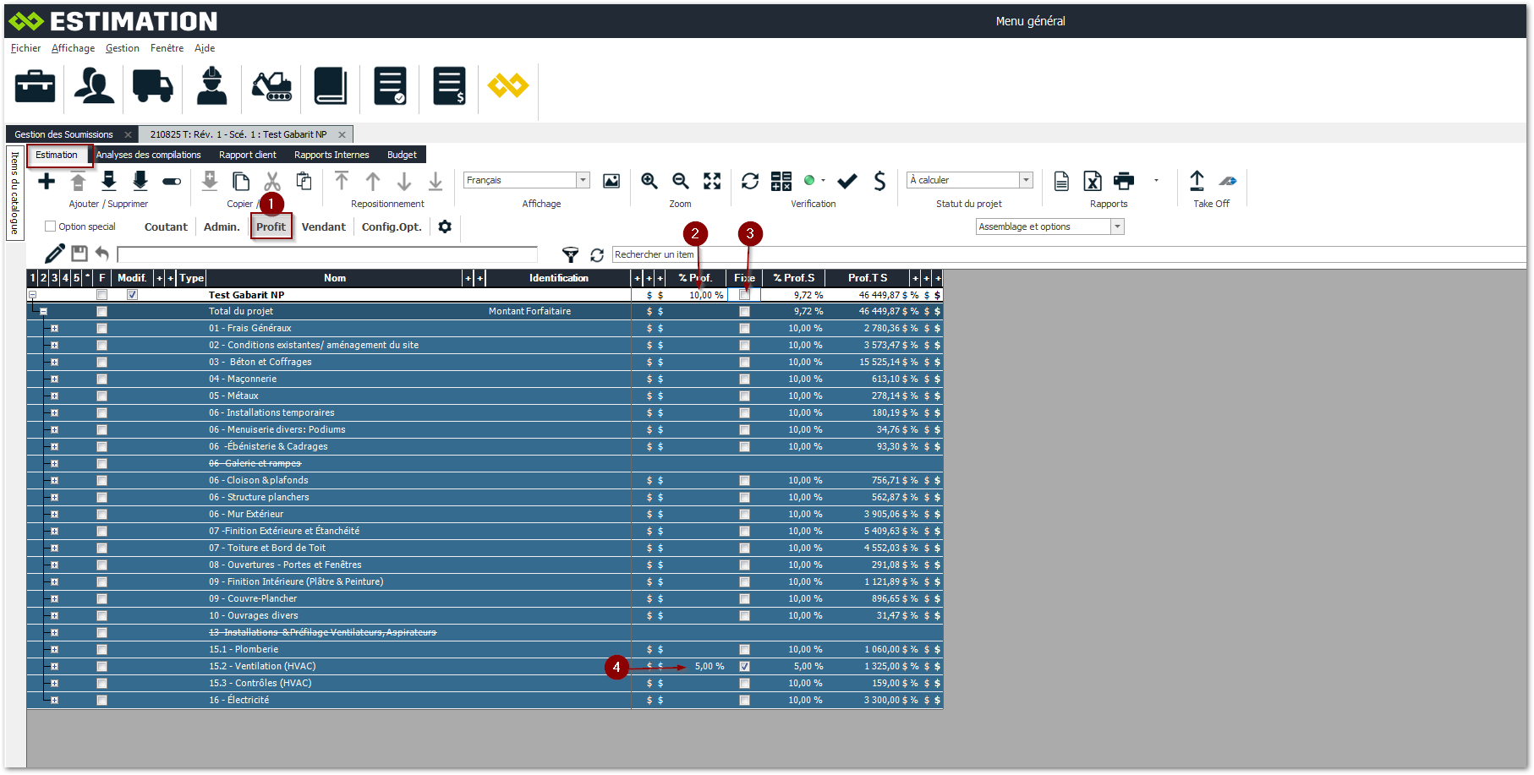Open the delivery truck module icon

[x=152, y=86]
